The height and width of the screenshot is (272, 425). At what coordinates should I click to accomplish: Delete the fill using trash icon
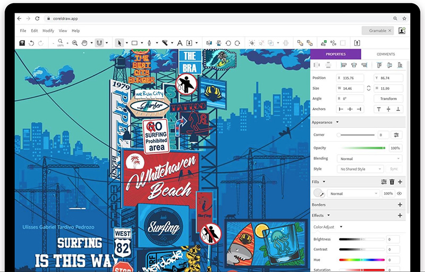pos(392,182)
